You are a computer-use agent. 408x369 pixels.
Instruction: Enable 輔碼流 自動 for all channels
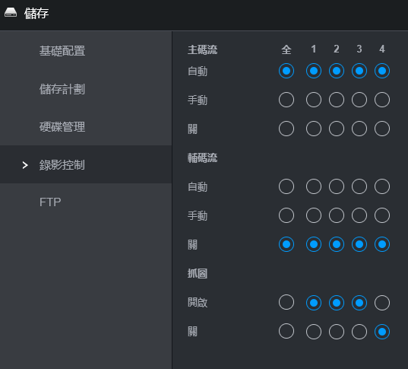tap(286, 186)
